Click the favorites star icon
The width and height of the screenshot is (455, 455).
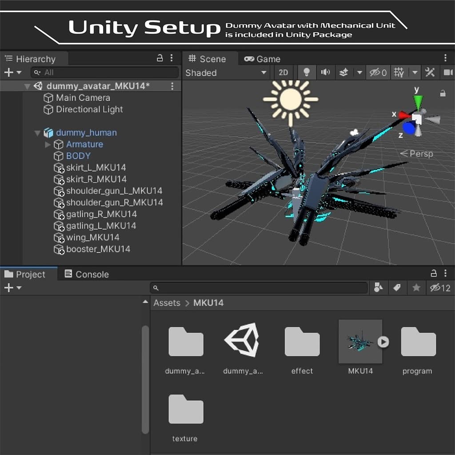point(416,288)
